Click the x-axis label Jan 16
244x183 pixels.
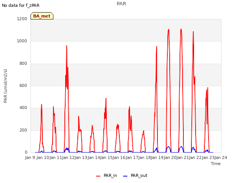[x=119, y=157]
